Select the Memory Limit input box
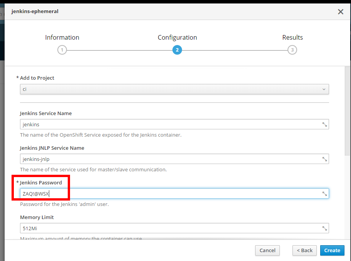 [169, 228]
